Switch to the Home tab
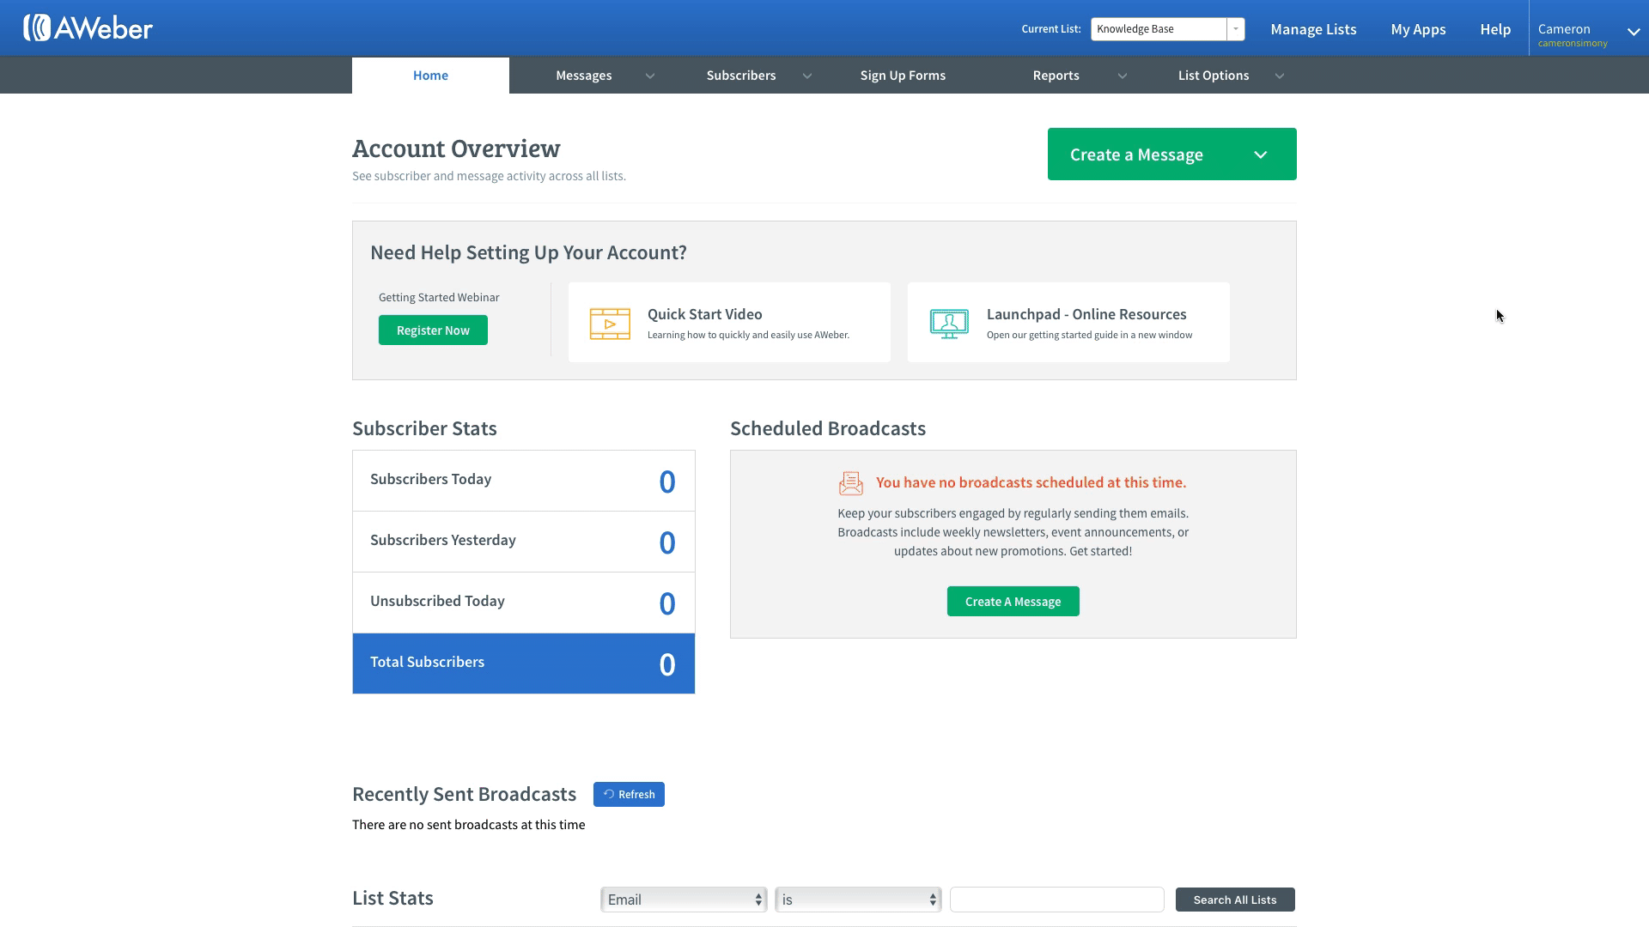This screenshot has width=1649, height=927. coord(430,76)
